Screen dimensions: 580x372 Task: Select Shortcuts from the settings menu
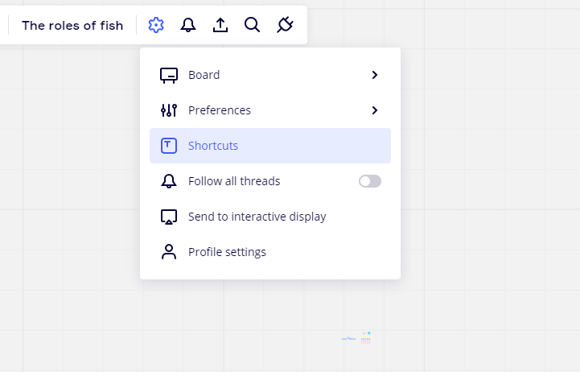[x=213, y=146]
